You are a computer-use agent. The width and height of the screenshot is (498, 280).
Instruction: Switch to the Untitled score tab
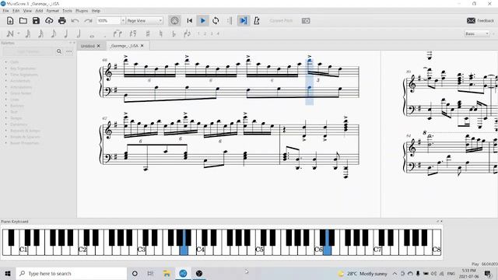[x=88, y=46]
